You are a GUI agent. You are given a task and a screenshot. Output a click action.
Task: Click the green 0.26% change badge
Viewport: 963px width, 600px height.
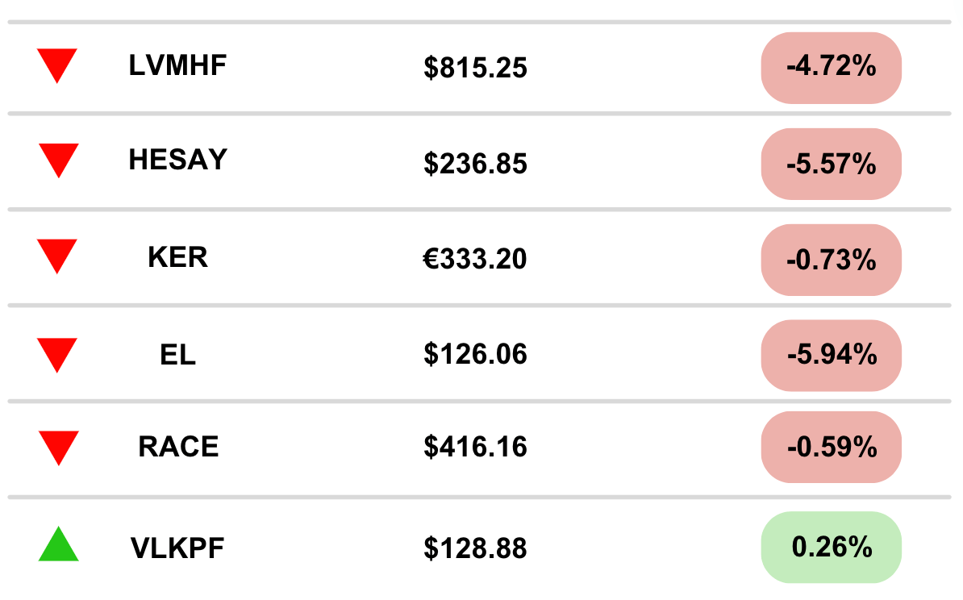tap(831, 548)
